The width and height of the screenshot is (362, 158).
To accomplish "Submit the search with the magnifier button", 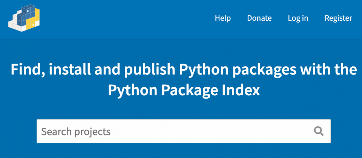I will click(x=319, y=131).
